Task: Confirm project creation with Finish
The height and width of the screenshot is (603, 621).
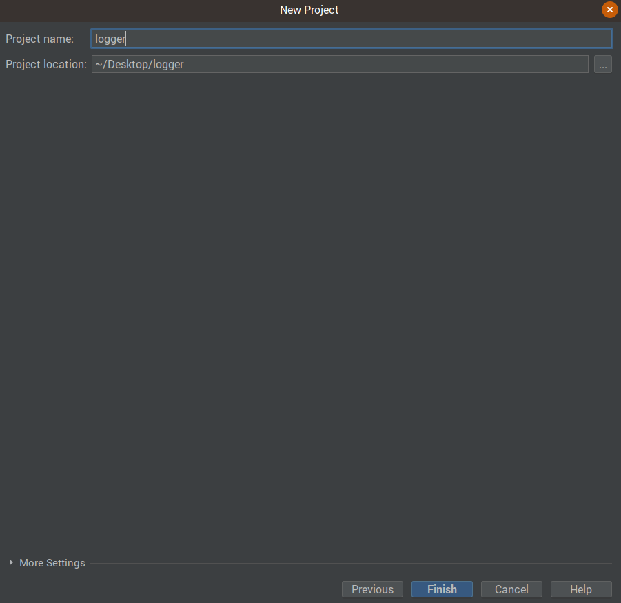Action: click(442, 589)
